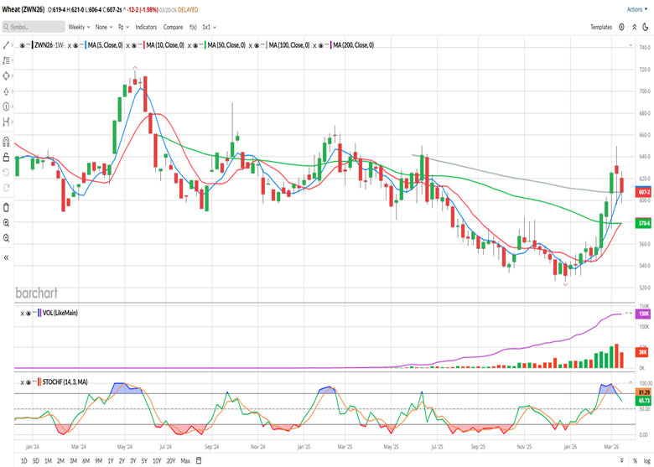Select the 6M time range
The image size is (654, 467).
click(86, 461)
